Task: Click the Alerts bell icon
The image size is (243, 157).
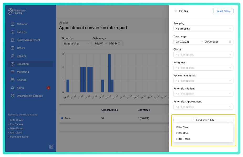Action: (12, 88)
